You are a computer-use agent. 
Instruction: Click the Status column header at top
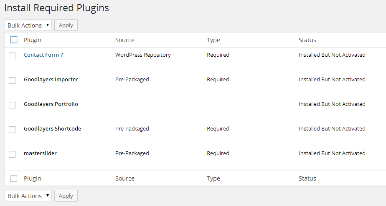(x=307, y=40)
